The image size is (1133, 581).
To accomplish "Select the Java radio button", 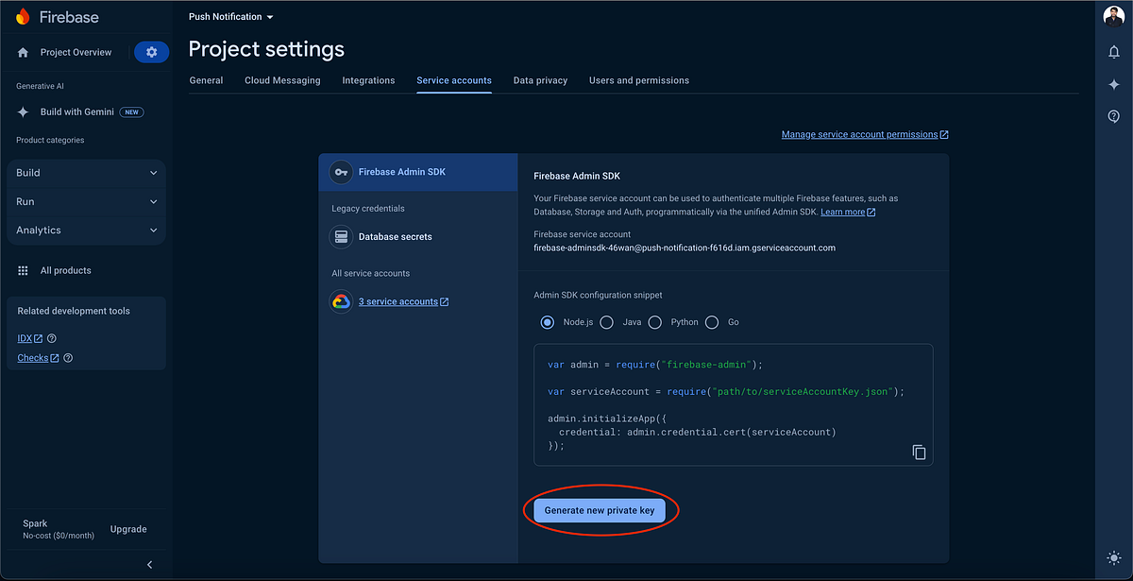I will [x=607, y=322].
